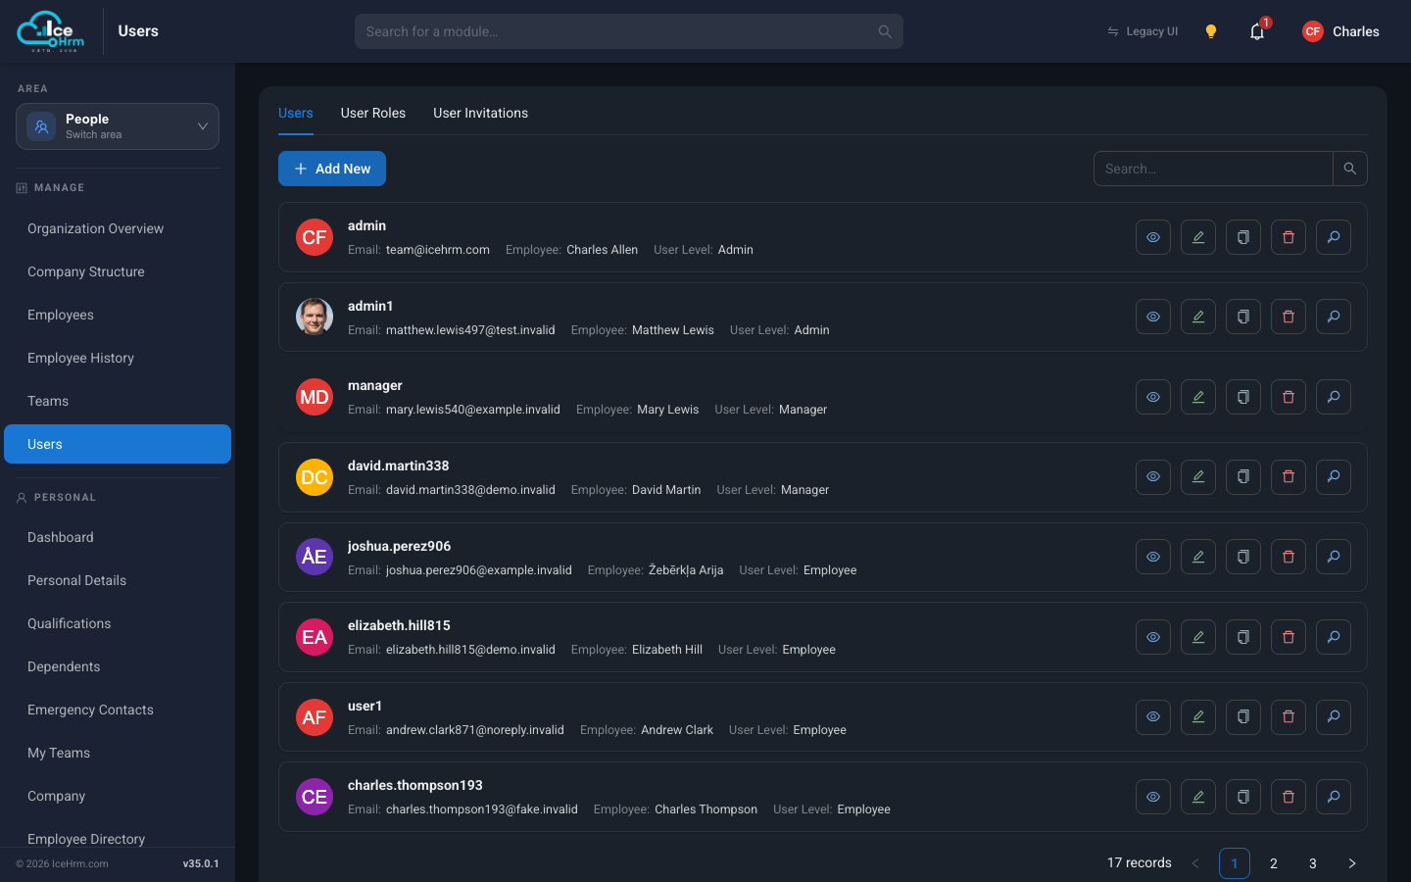The image size is (1411, 882).
Task: Select the Users tab
Action: click(296, 113)
